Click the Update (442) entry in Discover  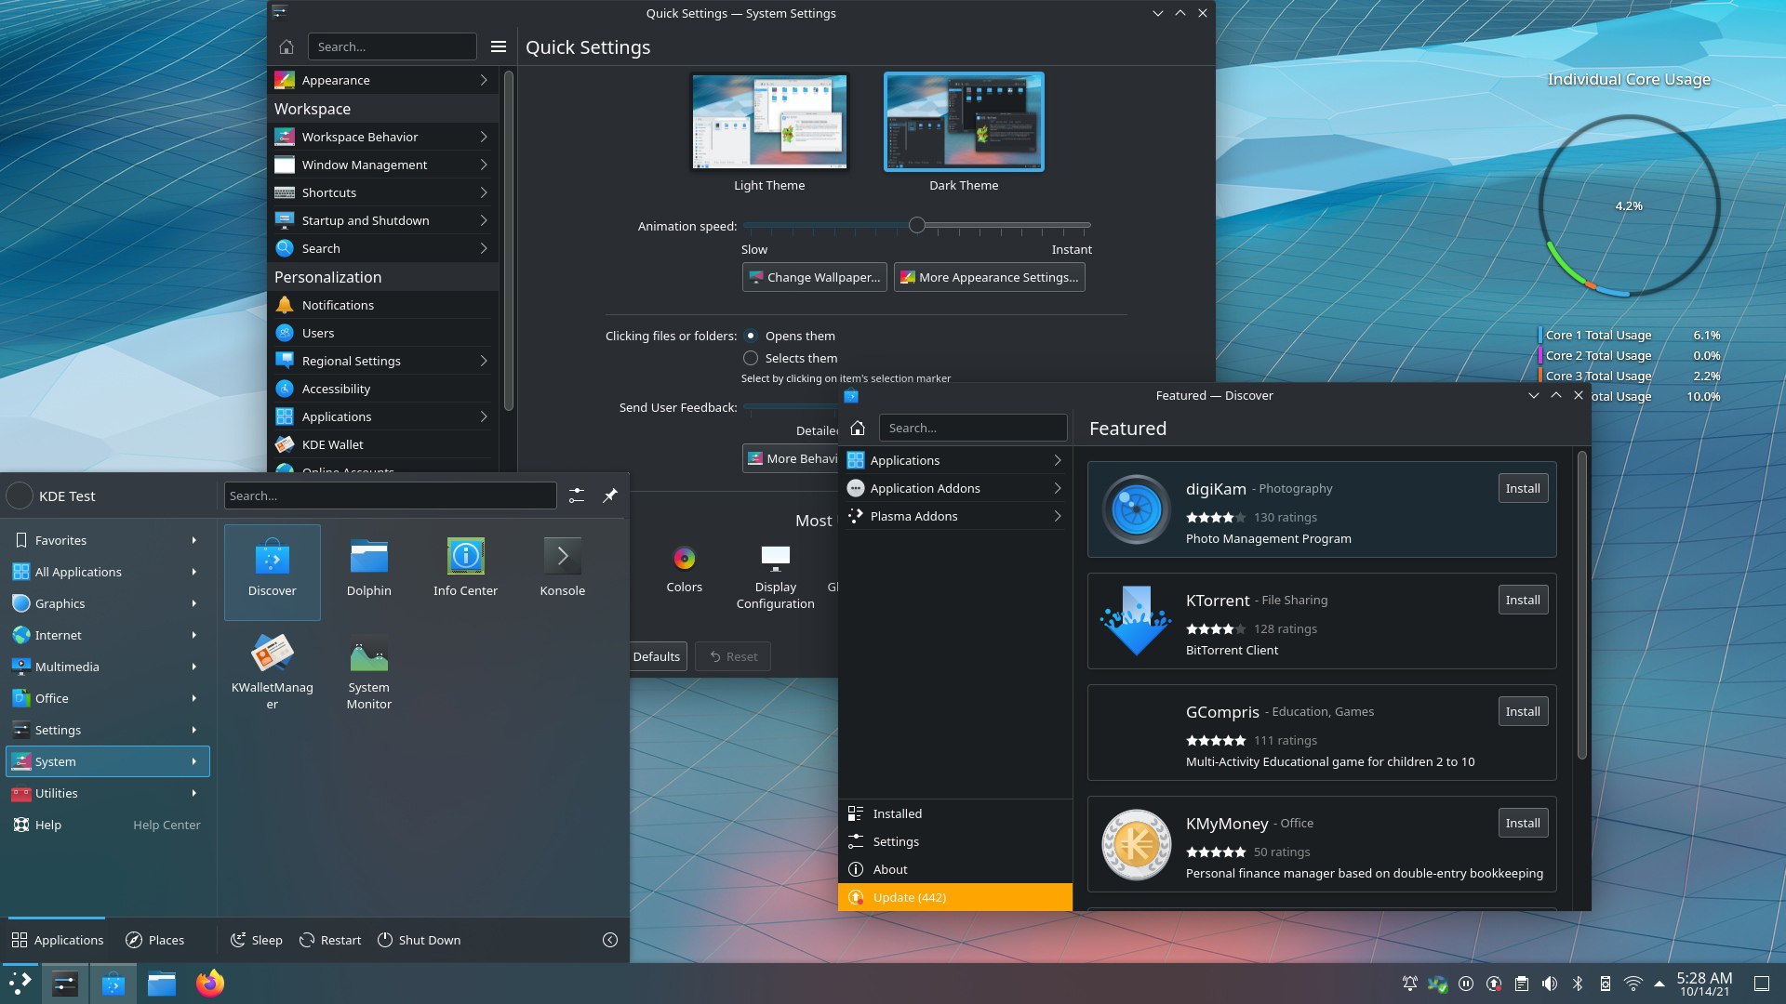(955, 897)
